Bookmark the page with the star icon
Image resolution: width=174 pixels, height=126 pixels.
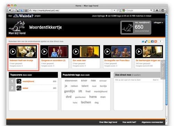(112, 10)
